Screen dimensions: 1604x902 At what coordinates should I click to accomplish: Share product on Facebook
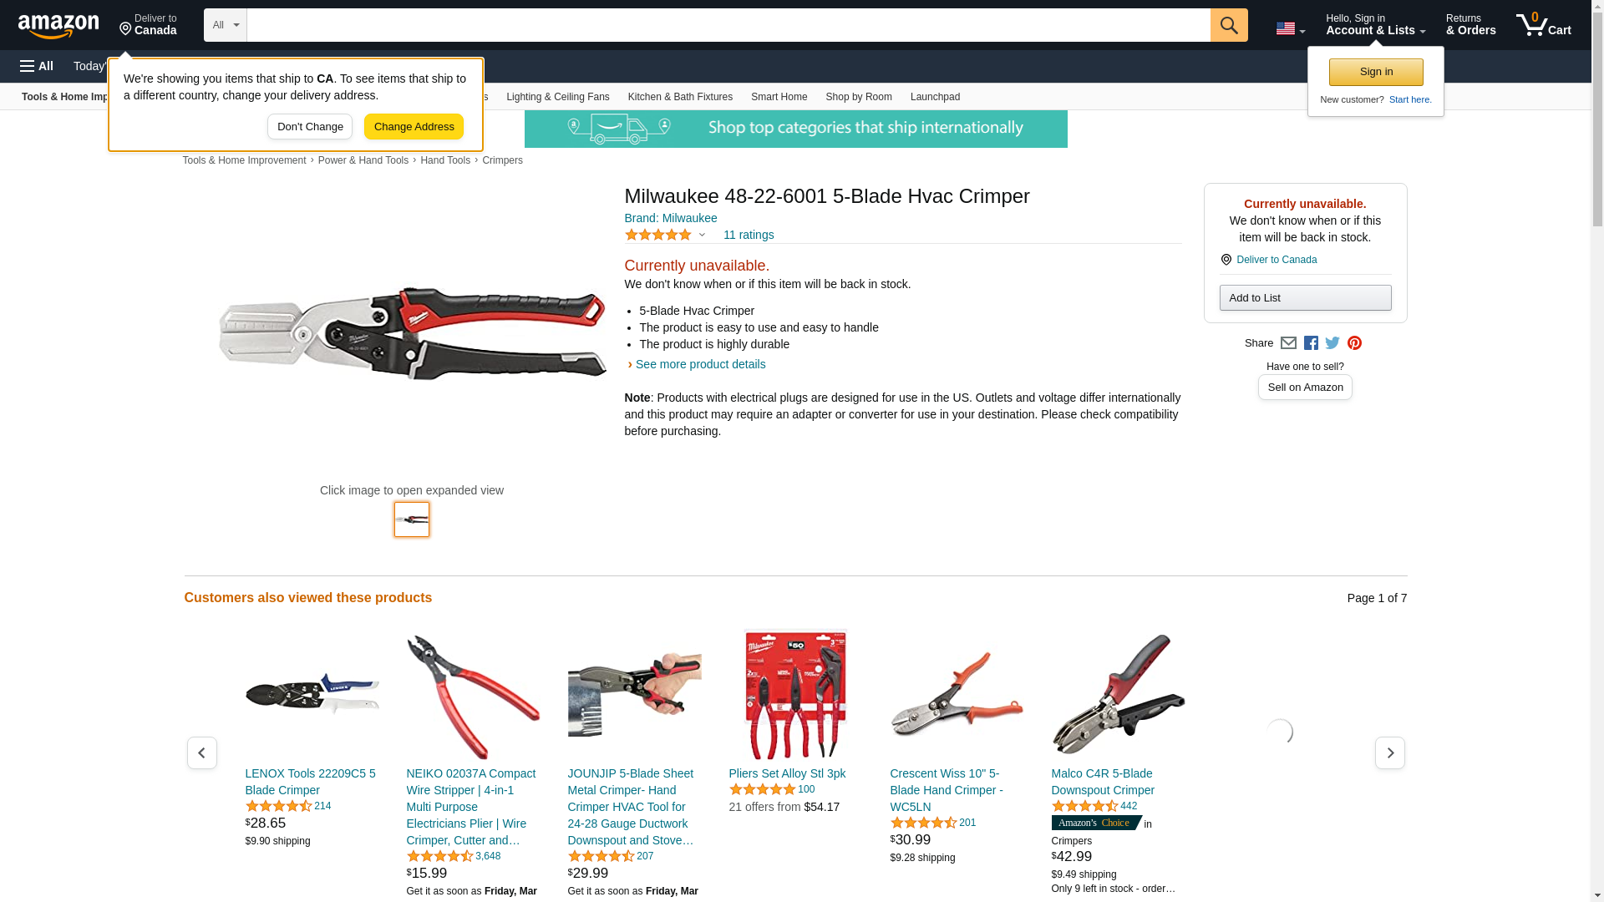1311,343
